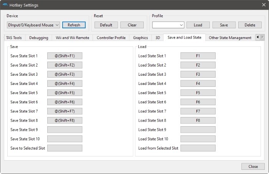Open the Wii and Wii Remote tab
269x174 pixels.
(x=72, y=38)
